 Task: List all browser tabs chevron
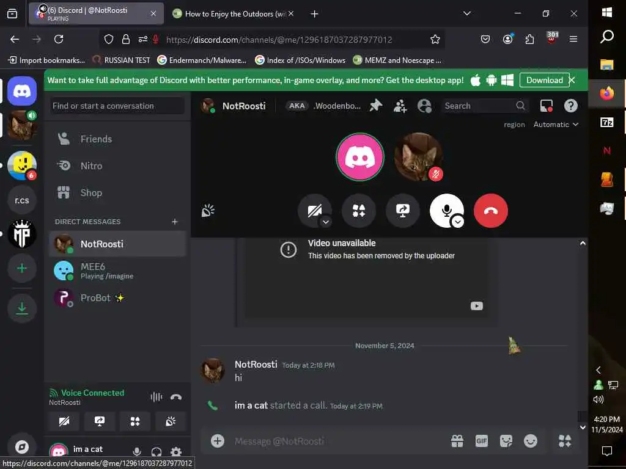[x=466, y=13]
